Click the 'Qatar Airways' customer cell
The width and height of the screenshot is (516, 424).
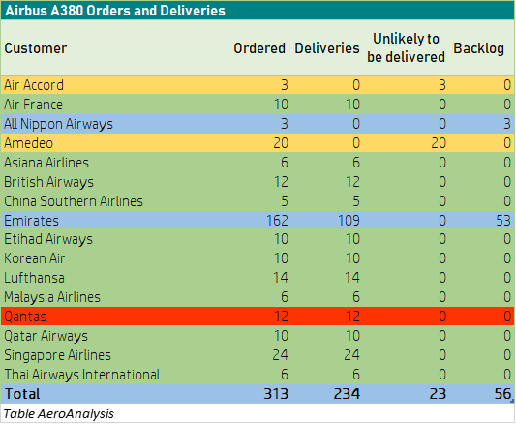(46, 336)
